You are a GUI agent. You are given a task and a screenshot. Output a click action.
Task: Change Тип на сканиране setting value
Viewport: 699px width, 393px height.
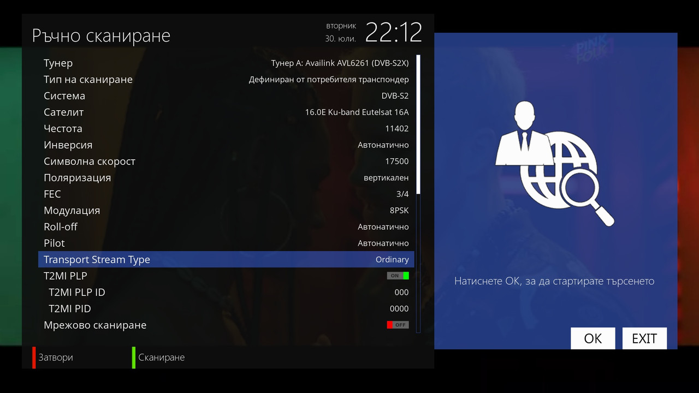[x=329, y=80]
